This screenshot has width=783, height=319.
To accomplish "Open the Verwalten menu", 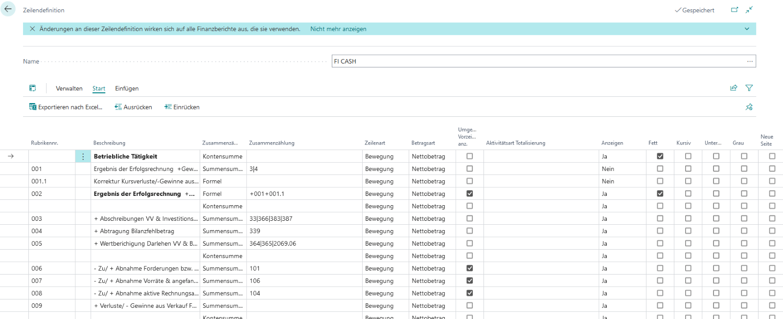I will coord(69,88).
